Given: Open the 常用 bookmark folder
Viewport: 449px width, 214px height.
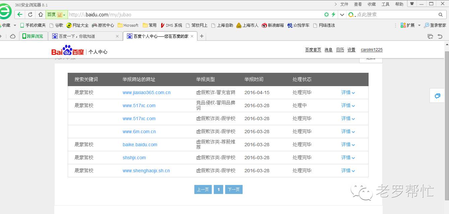Looking at the screenshot, I should click(149, 25).
